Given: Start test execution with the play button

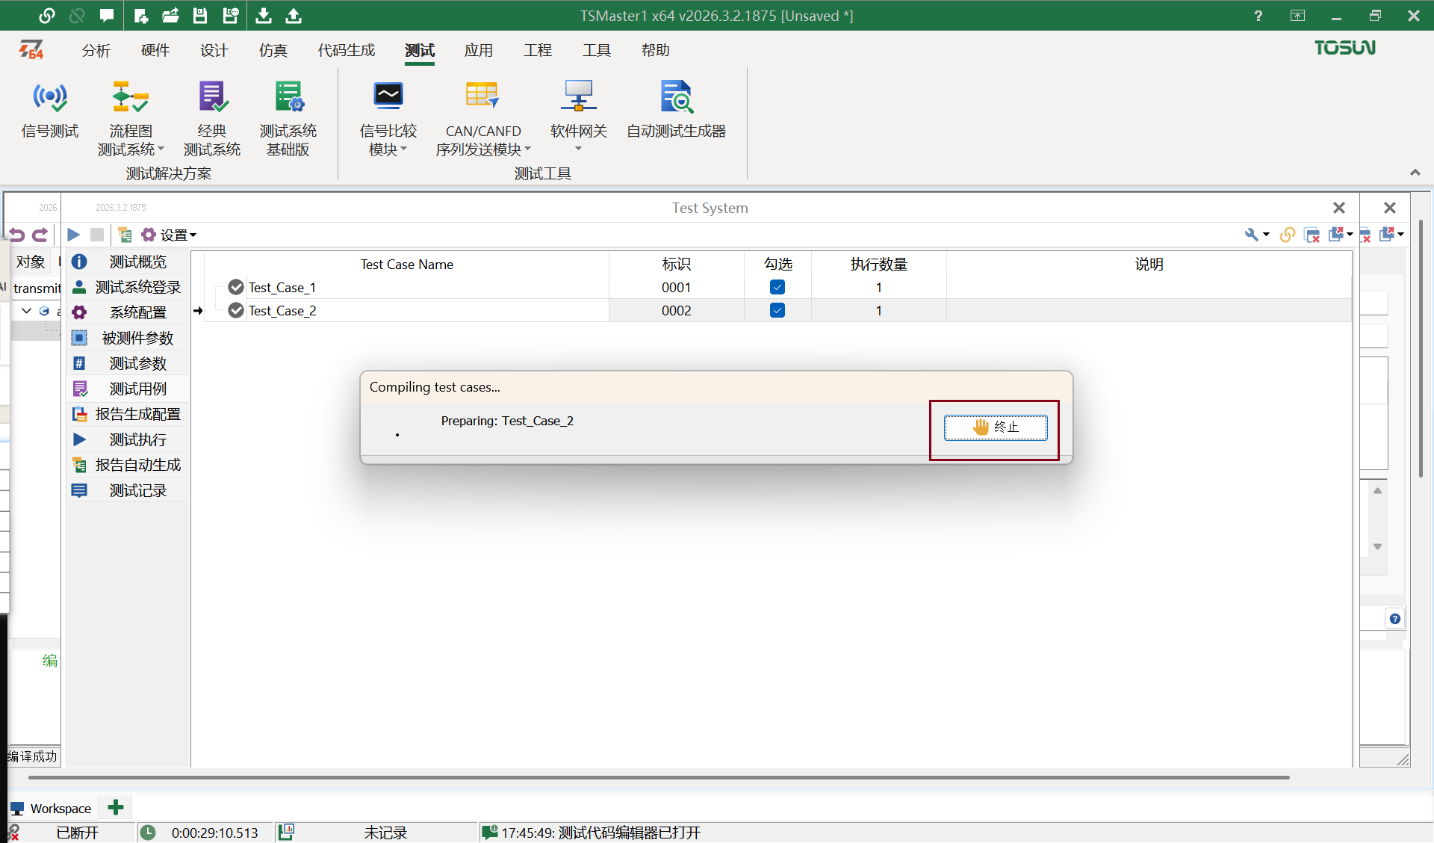Looking at the screenshot, I should [x=72, y=235].
